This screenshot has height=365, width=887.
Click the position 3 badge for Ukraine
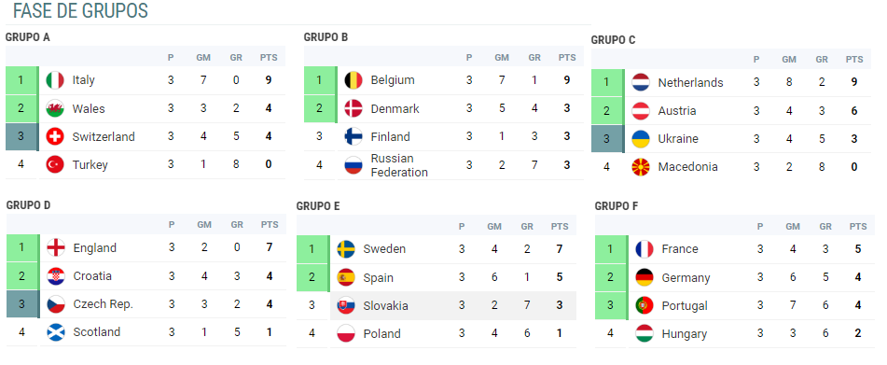pos(607,139)
